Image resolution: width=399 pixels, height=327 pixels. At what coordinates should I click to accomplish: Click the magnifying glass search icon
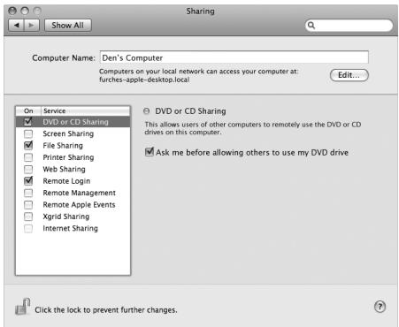click(x=311, y=26)
